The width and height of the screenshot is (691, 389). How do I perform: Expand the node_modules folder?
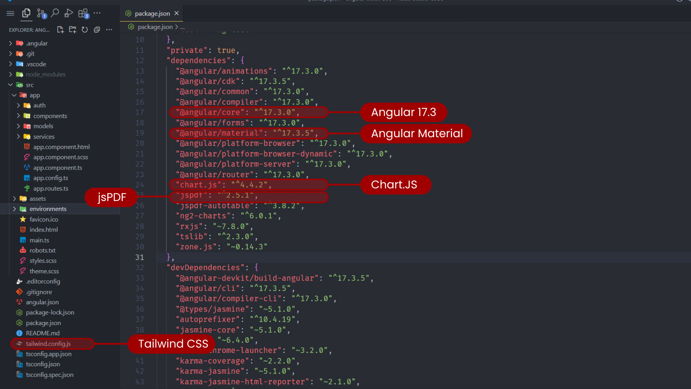click(x=60, y=74)
